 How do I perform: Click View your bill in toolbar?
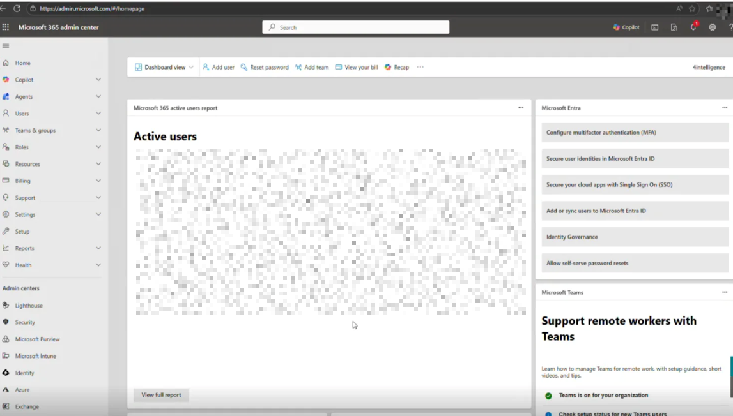point(356,67)
